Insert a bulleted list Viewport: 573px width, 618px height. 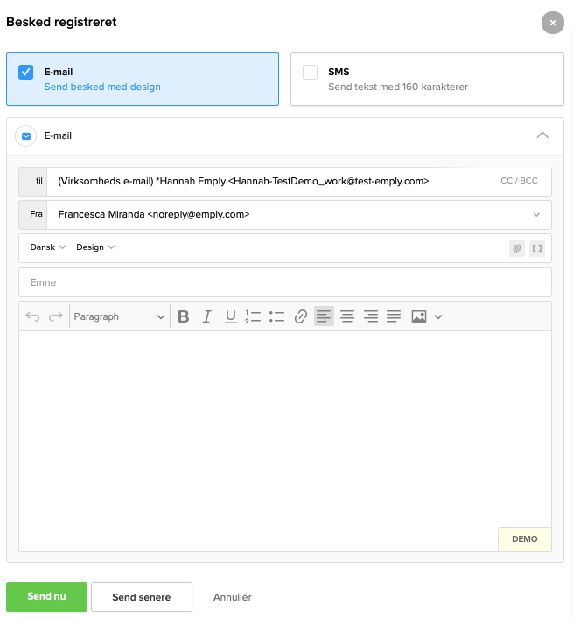click(x=277, y=316)
